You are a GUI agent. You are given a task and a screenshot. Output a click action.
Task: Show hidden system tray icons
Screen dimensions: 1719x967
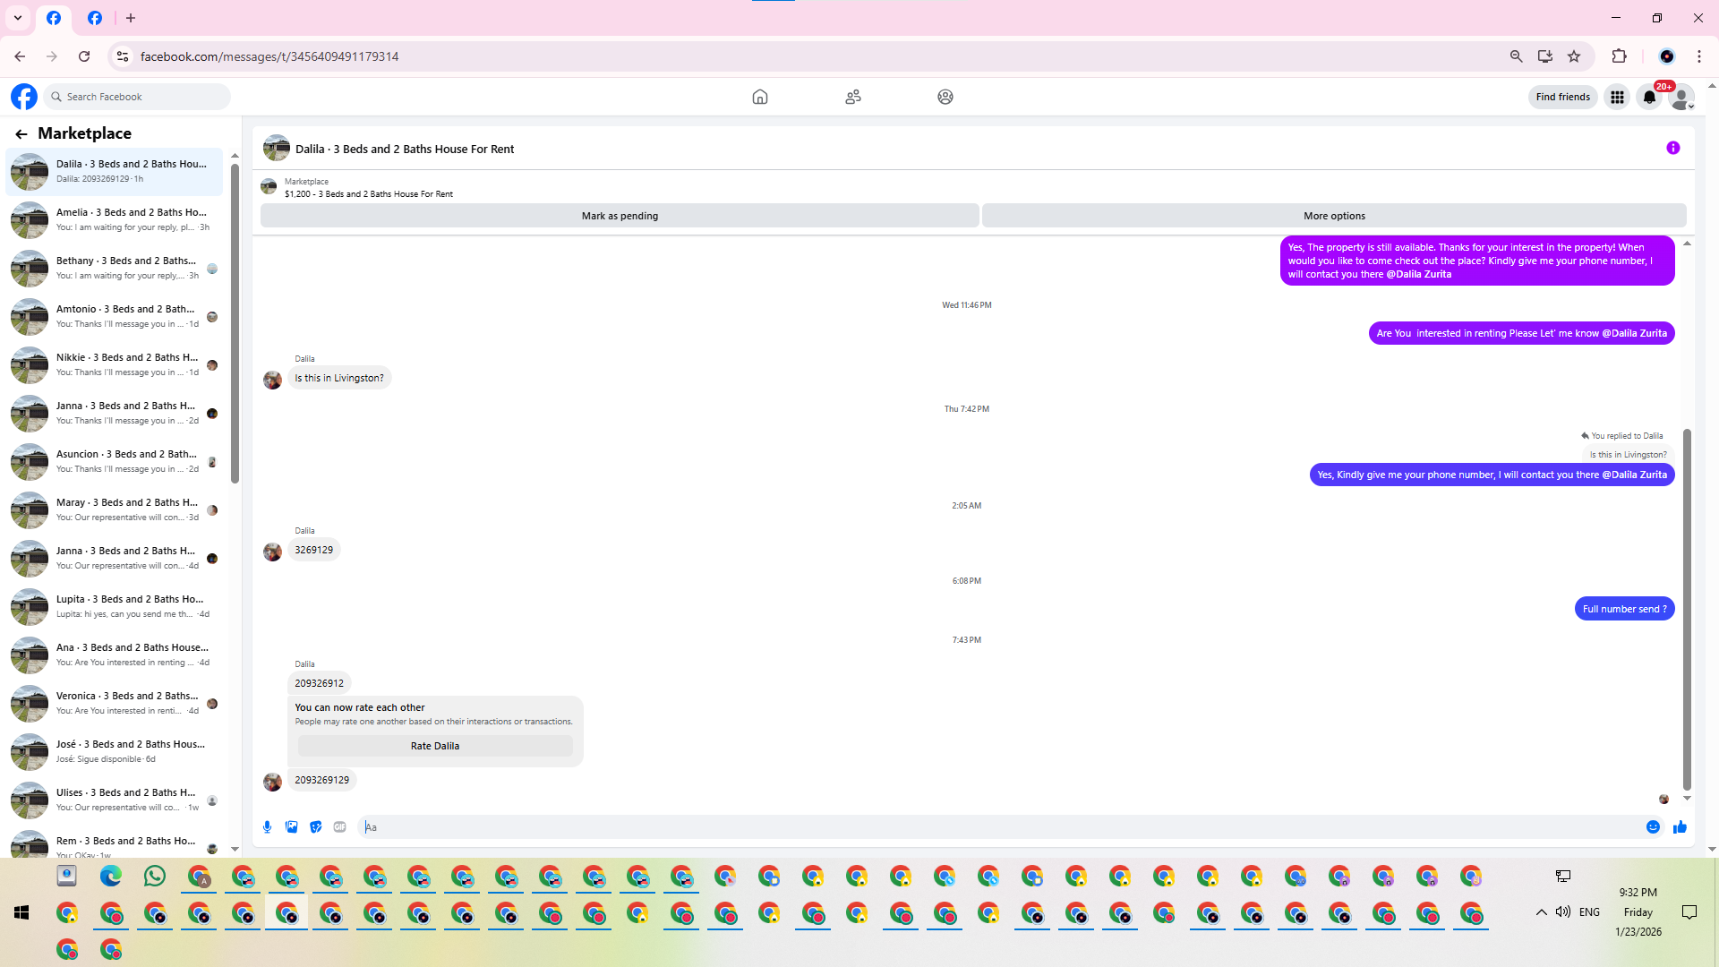coord(1541,912)
